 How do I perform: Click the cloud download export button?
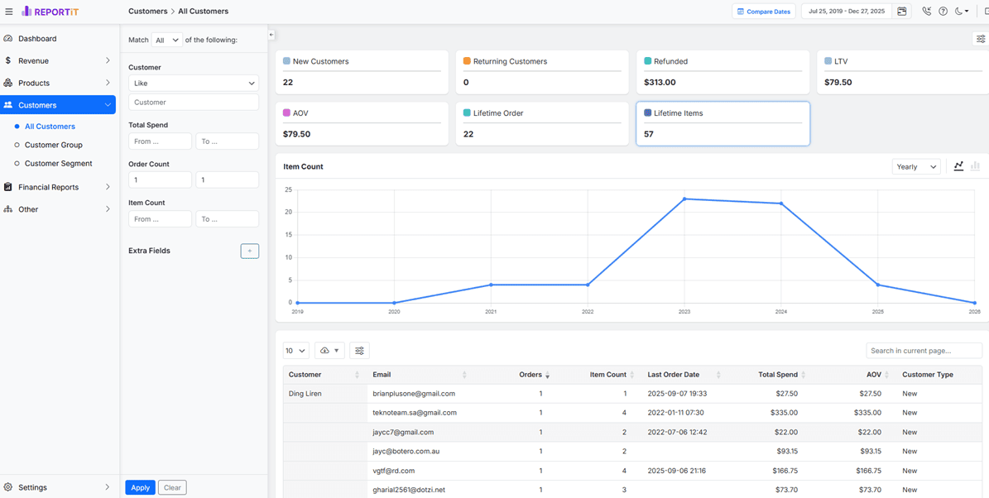point(329,351)
